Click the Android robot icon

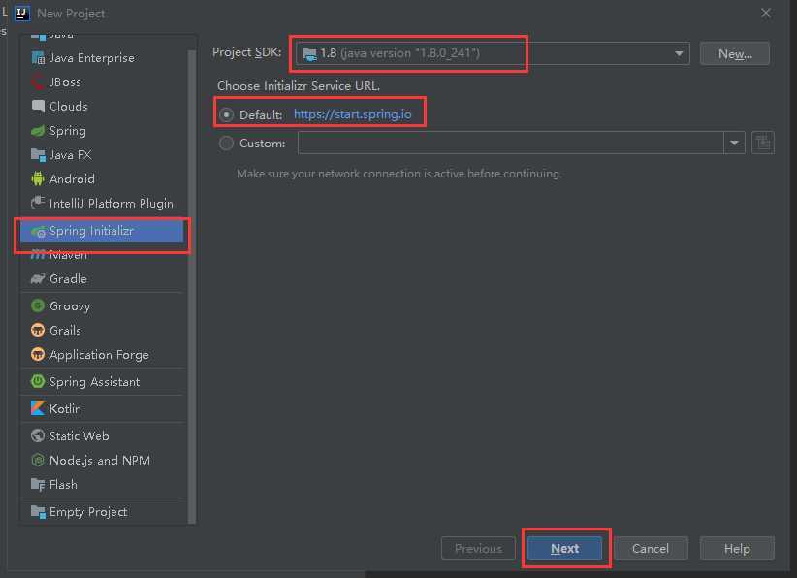pos(38,179)
